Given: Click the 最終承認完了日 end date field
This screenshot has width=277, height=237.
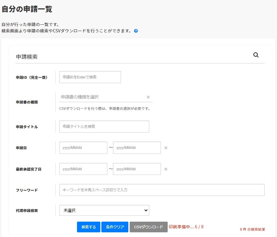Looking at the screenshot, I should pos(137,169).
